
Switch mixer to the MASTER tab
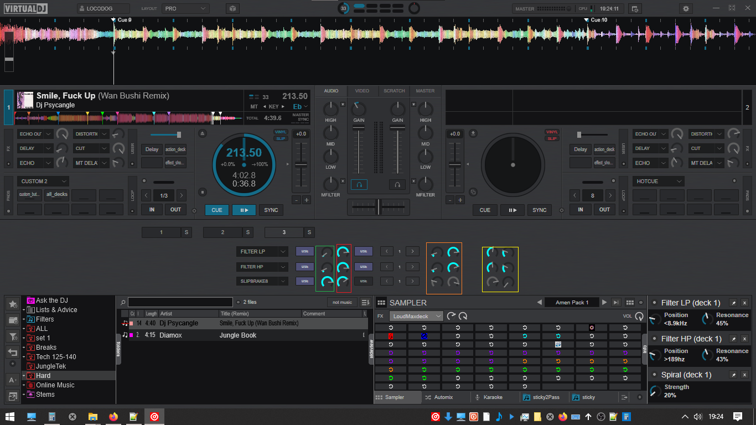(425, 91)
